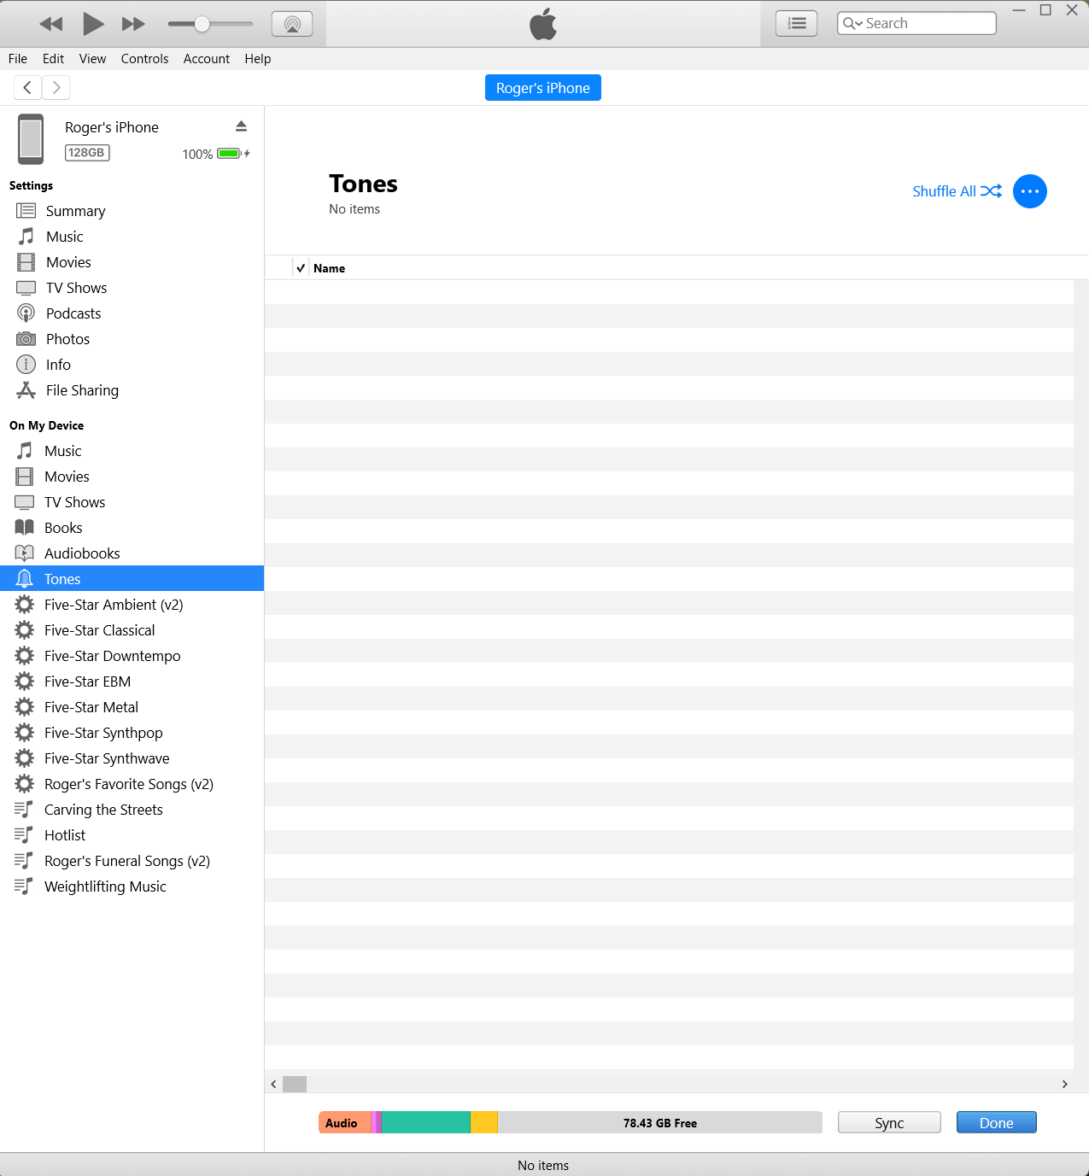Open the Controls menu

(x=144, y=59)
